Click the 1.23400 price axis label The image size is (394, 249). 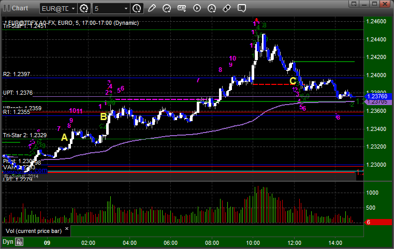click(x=376, y=129)
